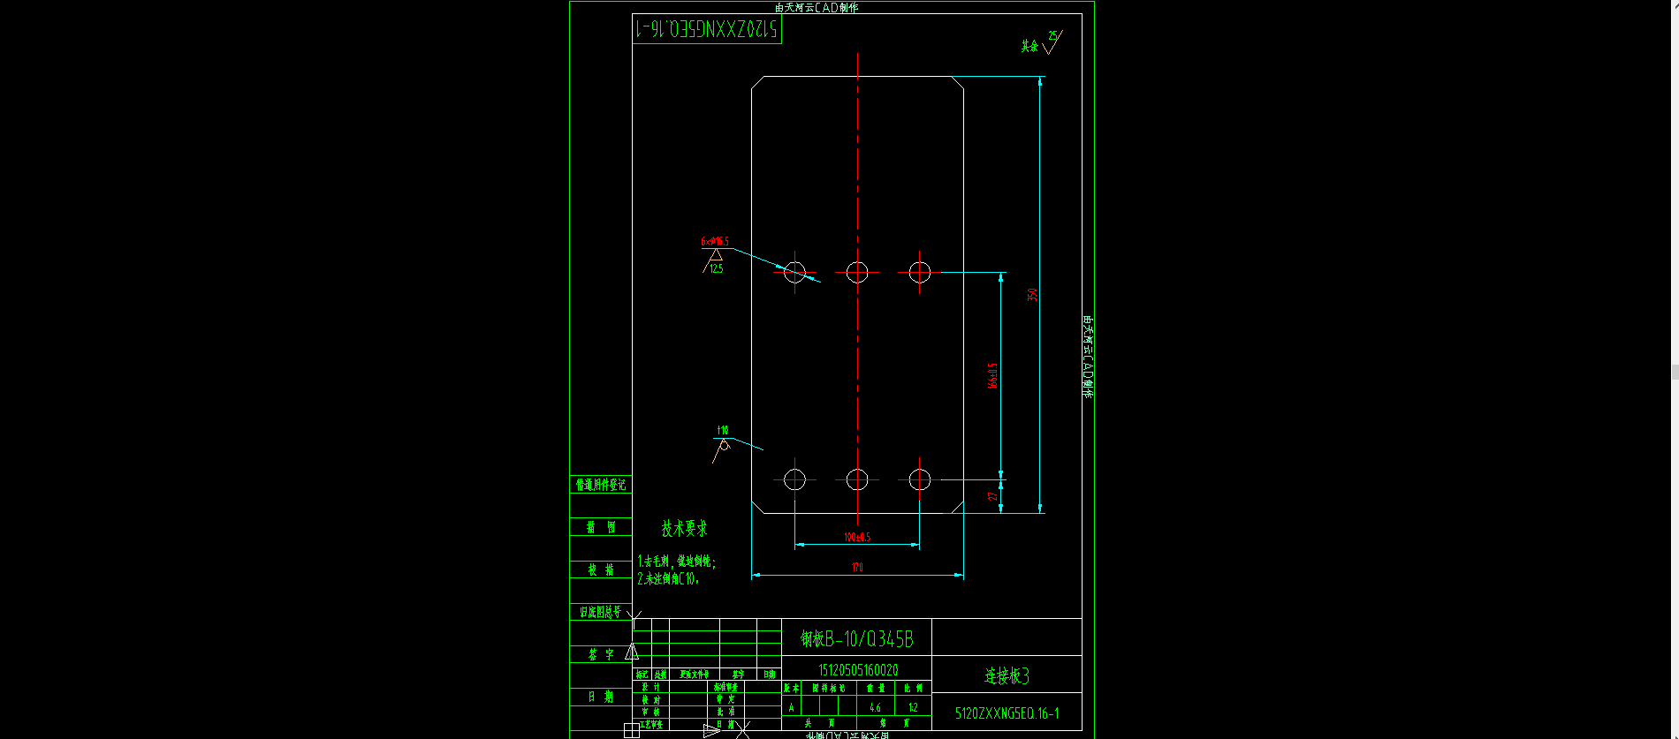This screenshot has height=739, width=1679.
Task: Select the 设计 row label
Action: tap(650, 687)
